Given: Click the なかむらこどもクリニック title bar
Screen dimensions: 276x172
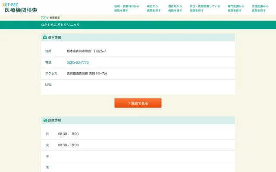Looking at the screenshot, I should [x=60, y=25].
